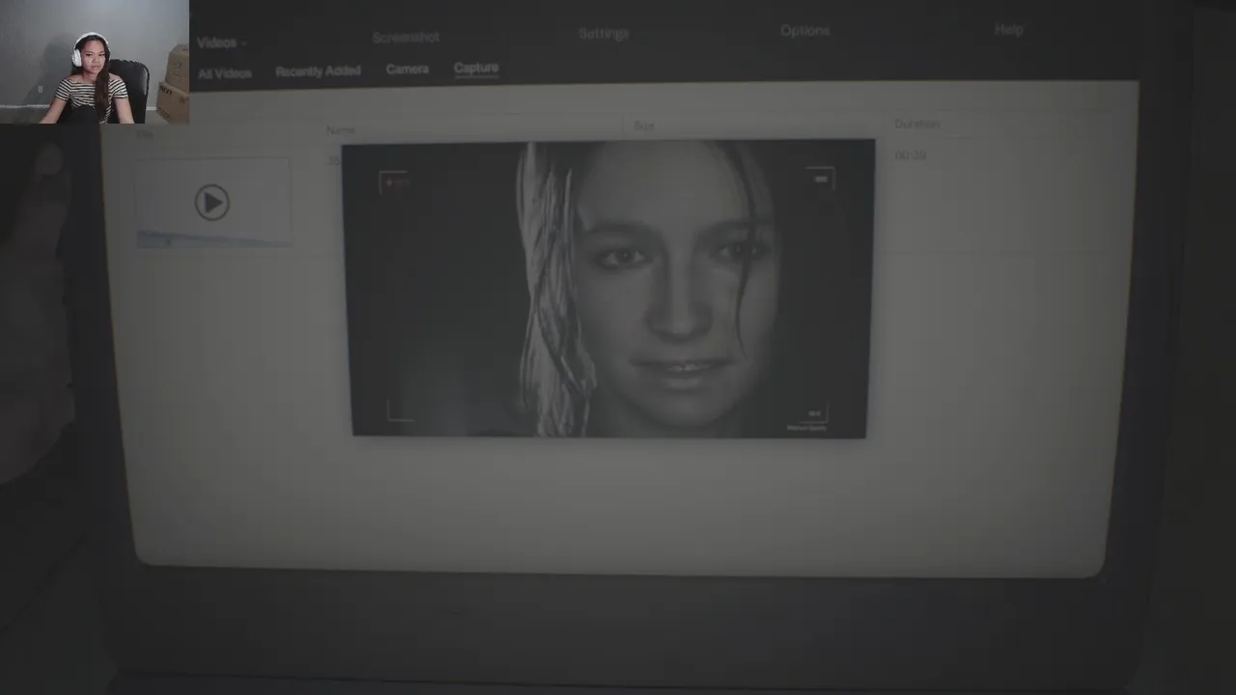Viewport: 1236px width, 695px height.
Task: Click the streamer webcam overlay
Action: (95, 62)
